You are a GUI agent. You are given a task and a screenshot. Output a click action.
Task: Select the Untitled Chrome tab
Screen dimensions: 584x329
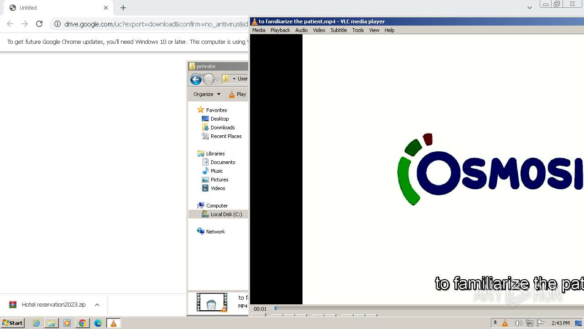click(58, 8)
